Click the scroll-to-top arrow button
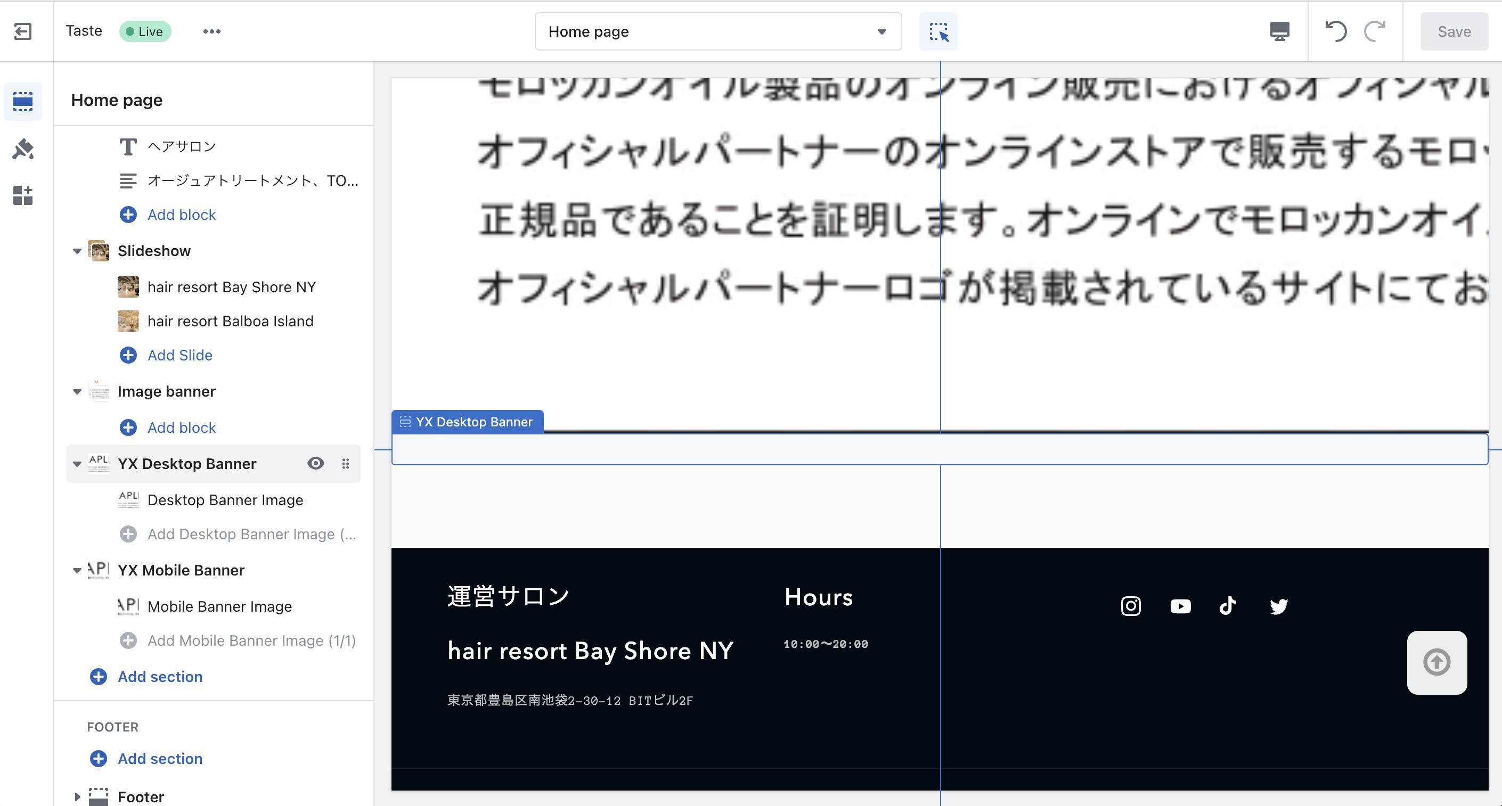The width and height of the screenshot is (1502, 806). coord(1436,662)
